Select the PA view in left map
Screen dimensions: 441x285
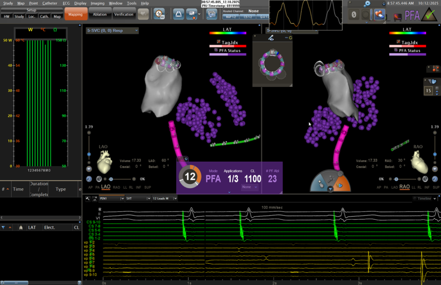98,187
